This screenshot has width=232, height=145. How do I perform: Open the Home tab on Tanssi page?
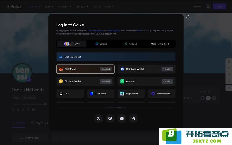(19, 123)
